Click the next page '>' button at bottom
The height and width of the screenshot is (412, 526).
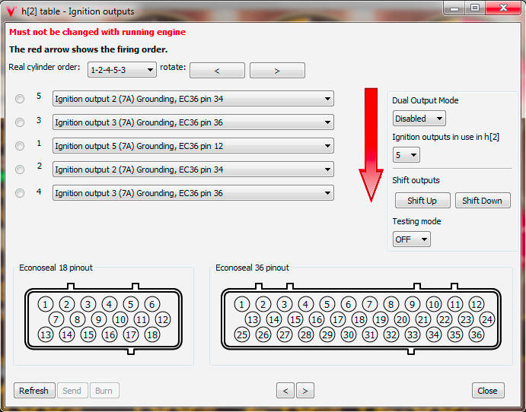click(x=304, y=391)
